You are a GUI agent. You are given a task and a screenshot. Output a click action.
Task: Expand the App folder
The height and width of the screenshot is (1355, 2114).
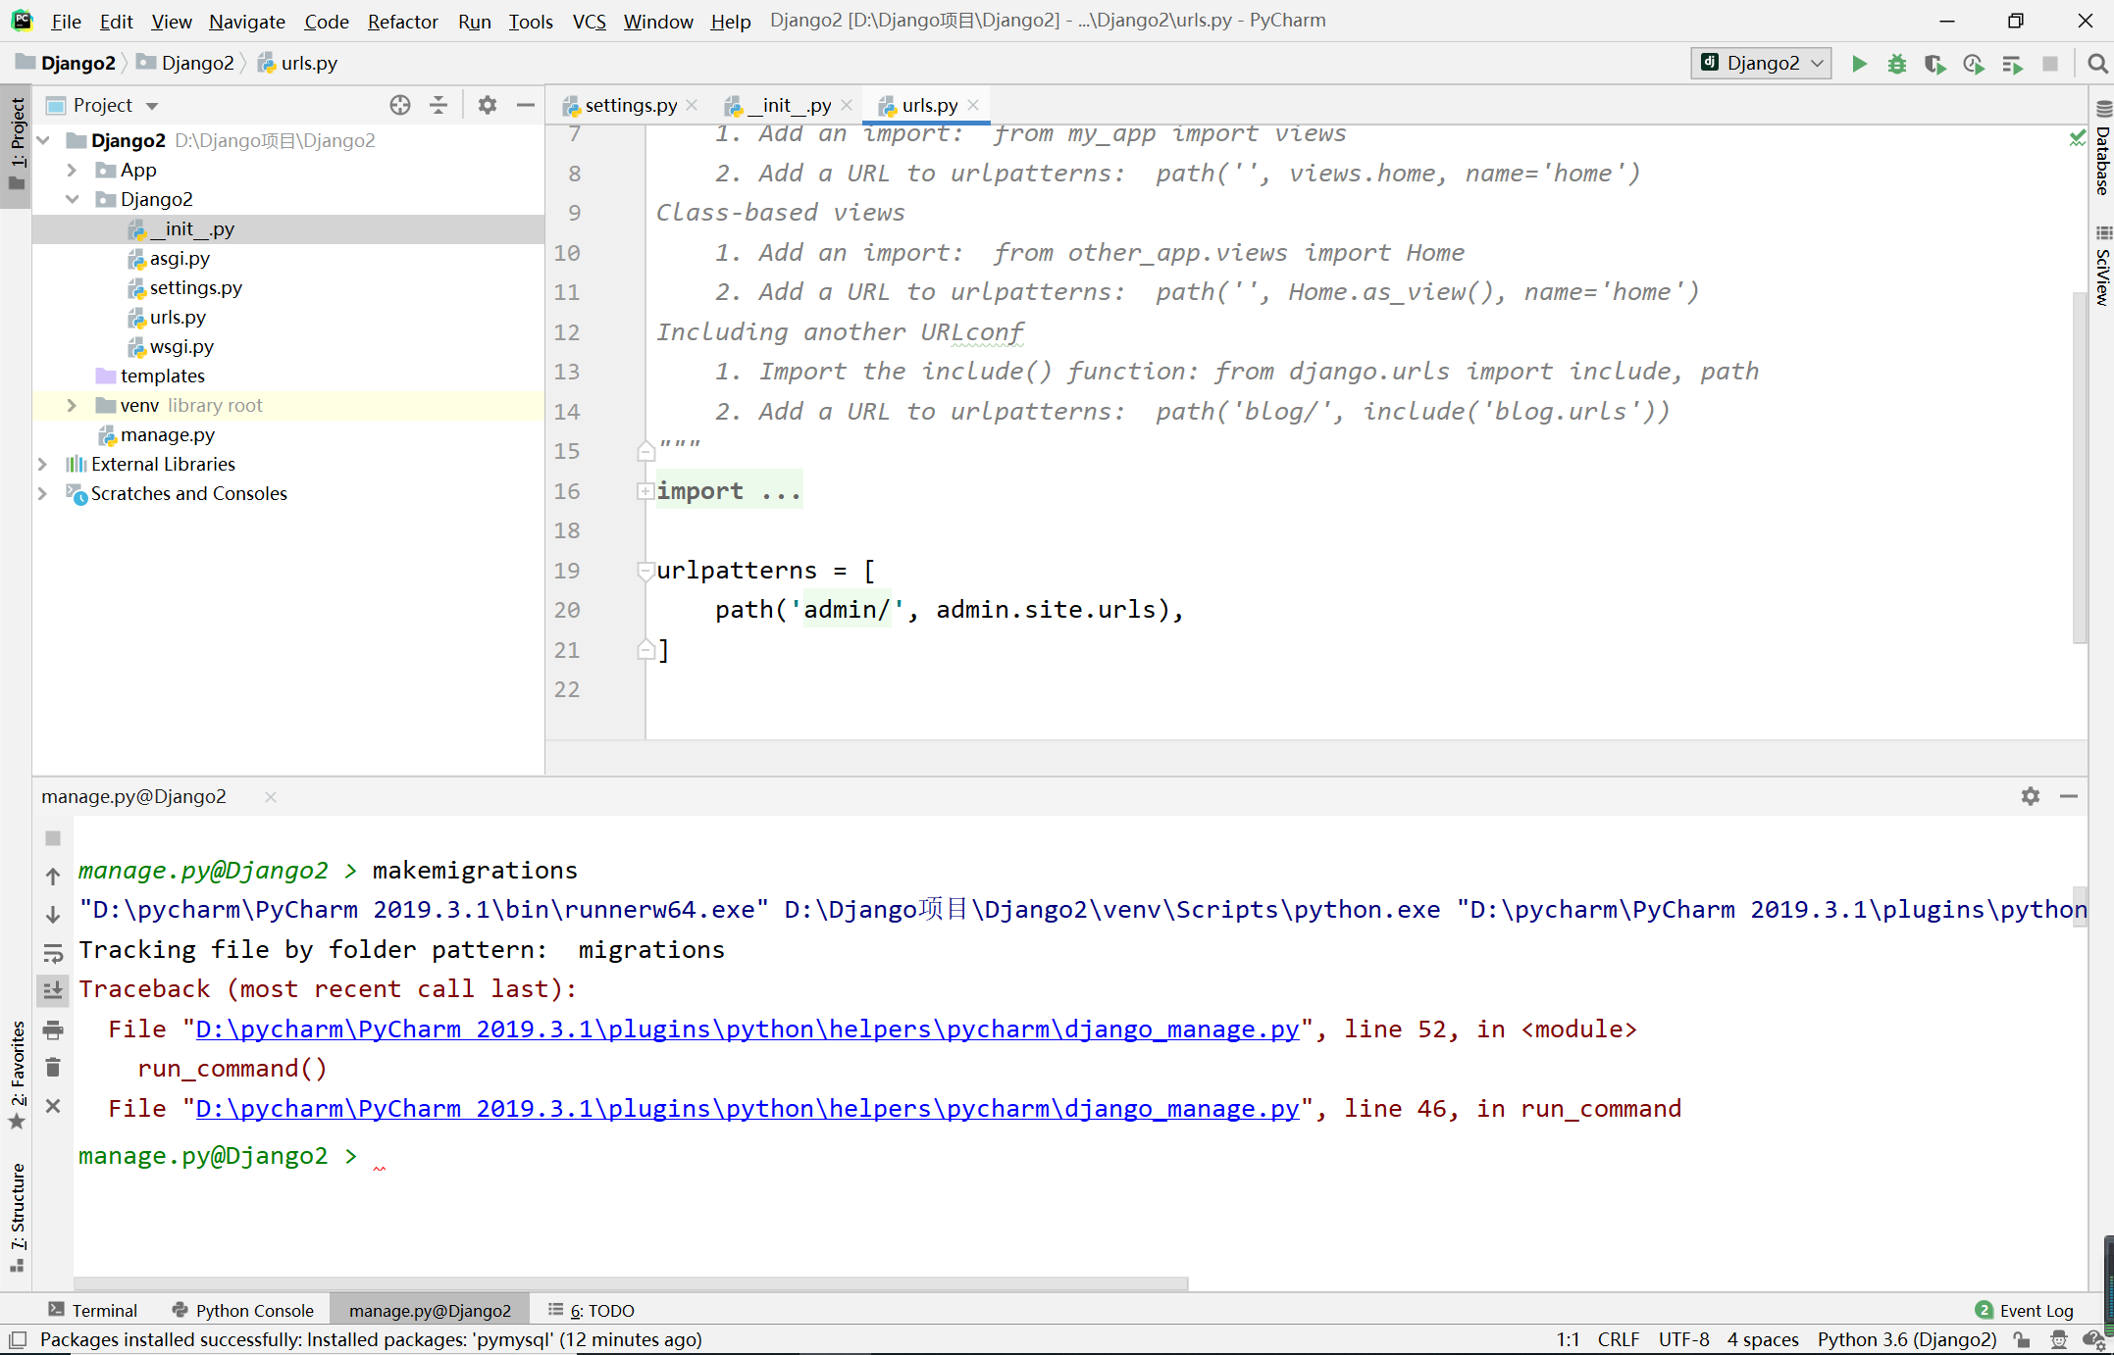tap(72, 170)
